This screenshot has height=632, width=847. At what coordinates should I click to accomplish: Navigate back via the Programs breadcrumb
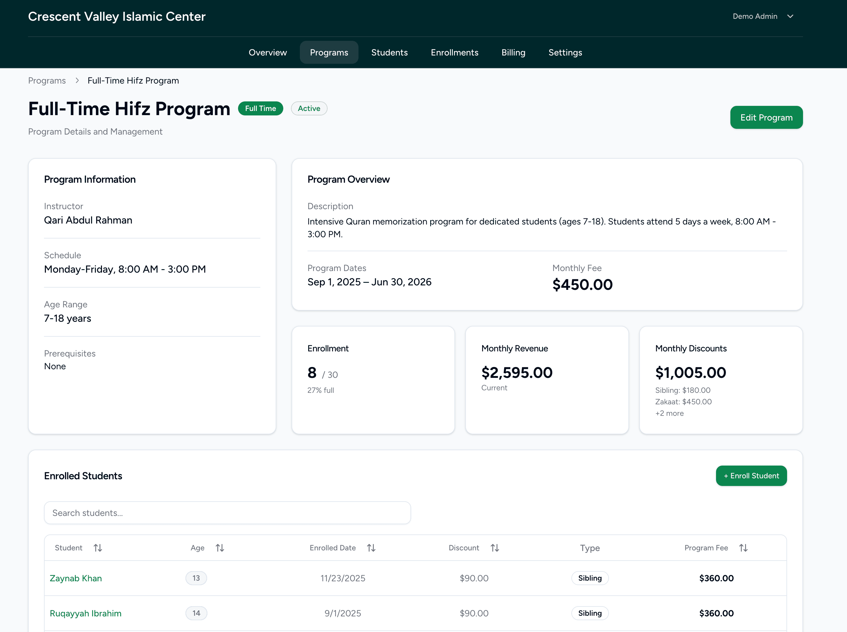(47, 80)
